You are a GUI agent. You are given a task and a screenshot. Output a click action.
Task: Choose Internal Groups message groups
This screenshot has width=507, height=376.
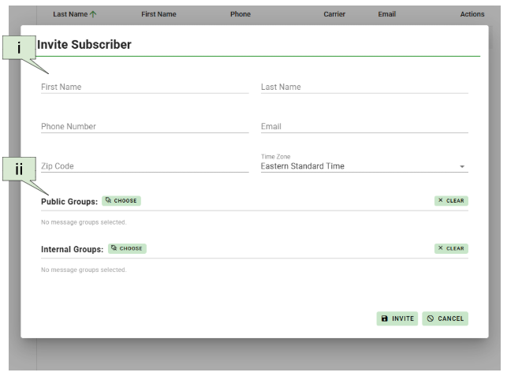click(x=127, y=248)
